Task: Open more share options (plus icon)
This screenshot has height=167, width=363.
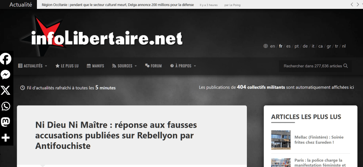Action: (6, 138)
